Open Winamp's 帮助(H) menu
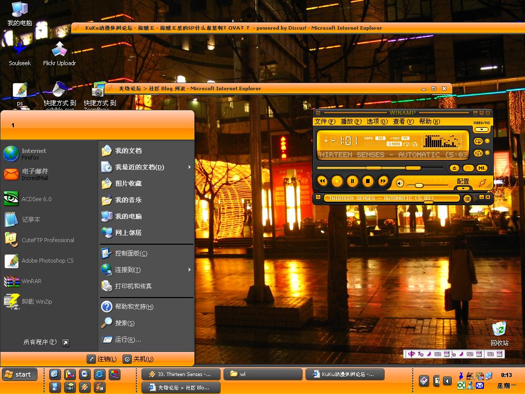The image size is (525, 394). [x=430, y=122]
